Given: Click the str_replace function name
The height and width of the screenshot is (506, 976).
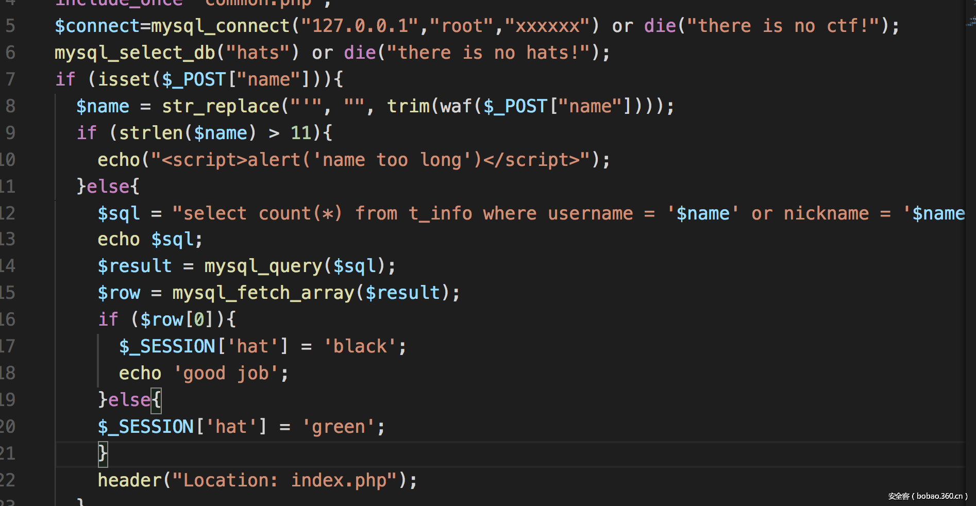Looking at the screenshot, I should point(221,106).
